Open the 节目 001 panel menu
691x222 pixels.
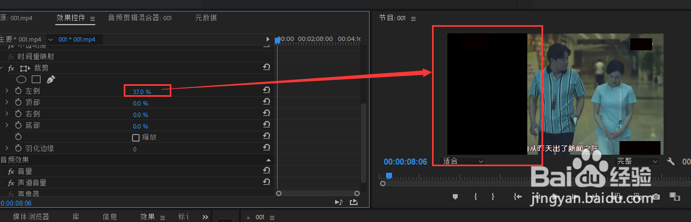(x=413, y=19)
